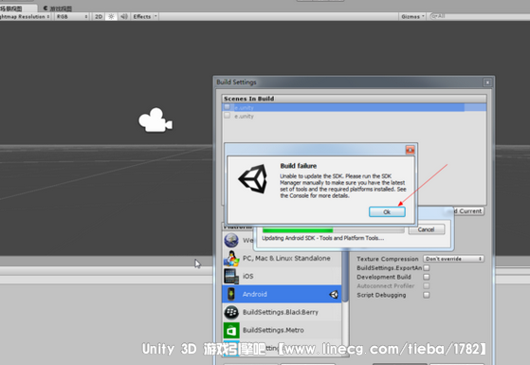Enable the Development Build checkbox
The height and width of the screenshot is (365, 530).
(x=427, y=277)
